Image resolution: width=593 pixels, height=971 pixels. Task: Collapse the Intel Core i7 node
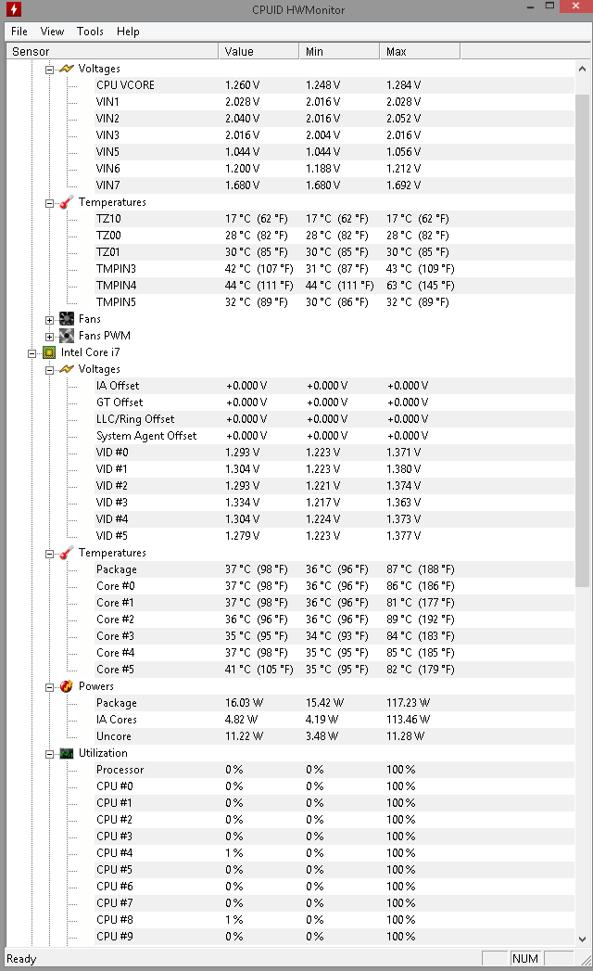pyautogui.click(x=32, y=353)
